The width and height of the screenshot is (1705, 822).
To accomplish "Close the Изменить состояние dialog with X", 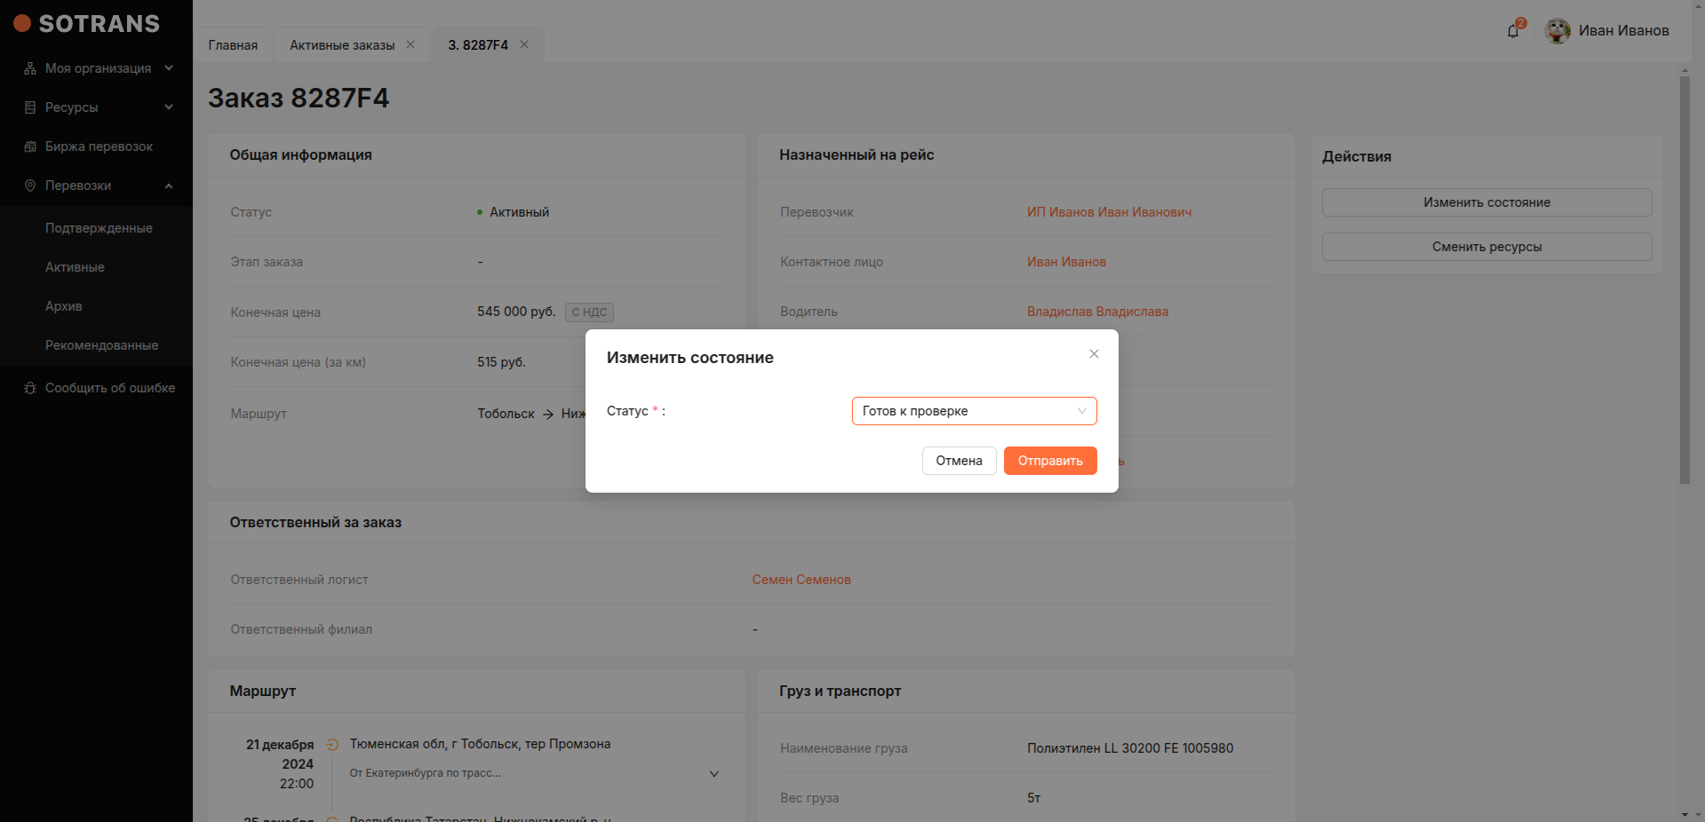I will coord(1094,354).
